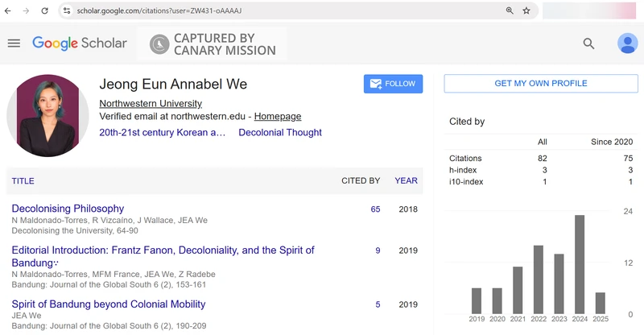Follow Jeong Eun Annabel We's profile
The image size is (644, 335).
pos(393,84)
